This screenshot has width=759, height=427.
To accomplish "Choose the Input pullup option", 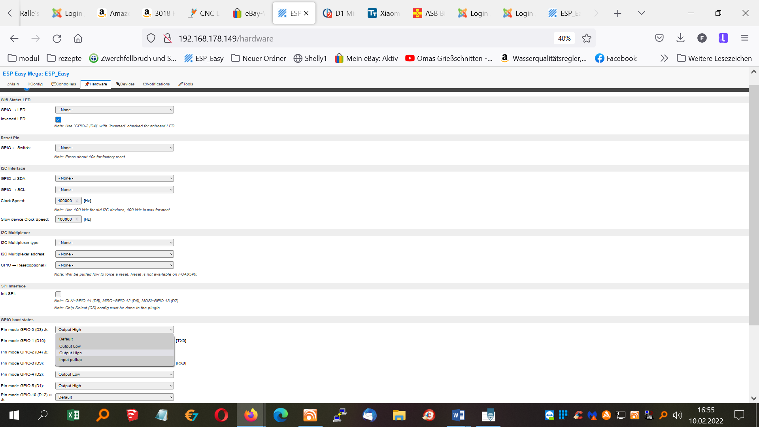I will pos(70,360).
